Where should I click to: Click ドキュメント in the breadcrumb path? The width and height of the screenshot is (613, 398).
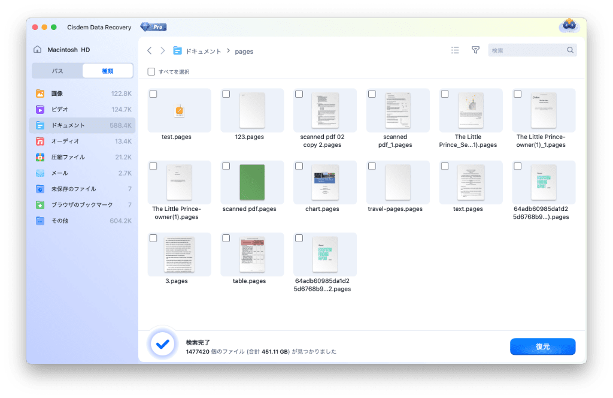tap(204, 52)
